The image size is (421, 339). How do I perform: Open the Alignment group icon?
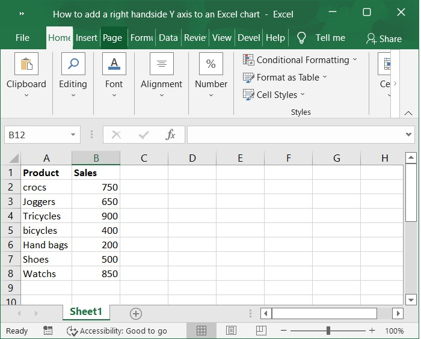pyautogui.click(x=162, y=64)
